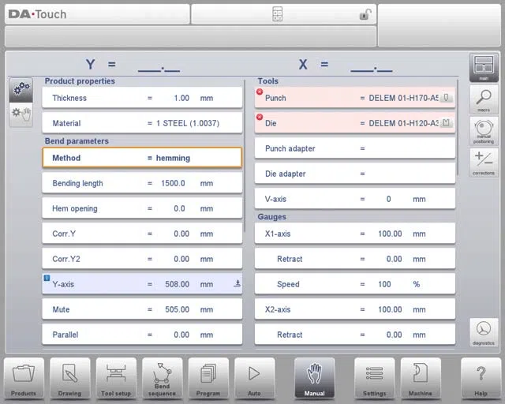The image size is (505, 404).
Task: Select the Punch tool field
Action: click(x=355, y=98)
